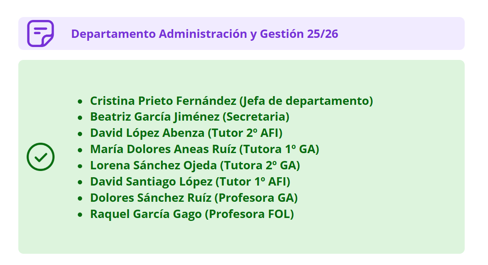
Task: Click the (Secretaria) role label
Action: tap(256, 117)
